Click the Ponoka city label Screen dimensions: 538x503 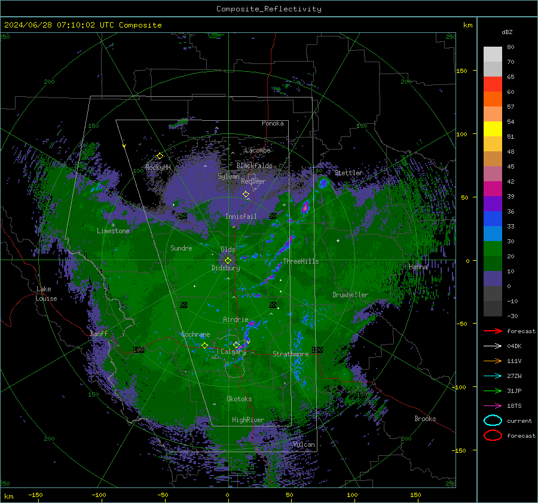click(x=273, y=123)
